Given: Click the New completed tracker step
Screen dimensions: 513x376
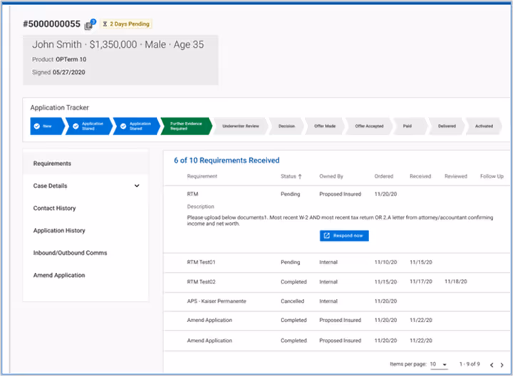Looking at the screenshot, I should pos(47,126).
